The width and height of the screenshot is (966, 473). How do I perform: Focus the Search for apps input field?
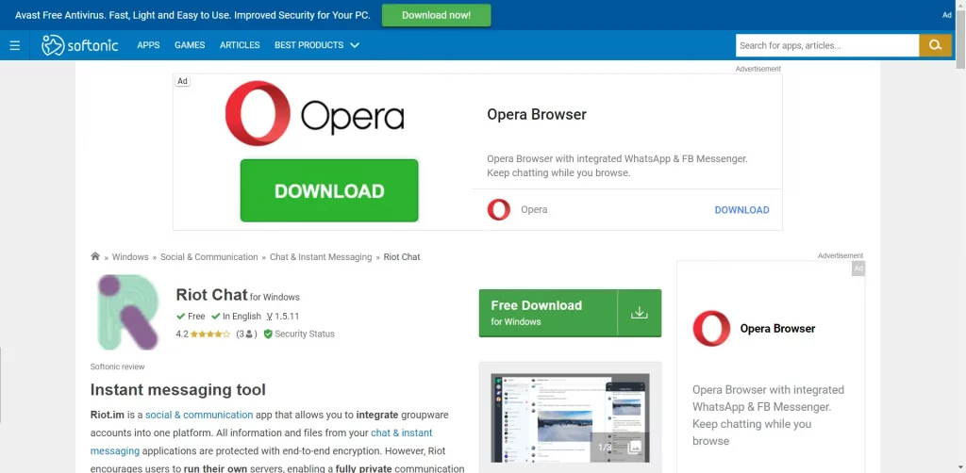click(827, 45)
